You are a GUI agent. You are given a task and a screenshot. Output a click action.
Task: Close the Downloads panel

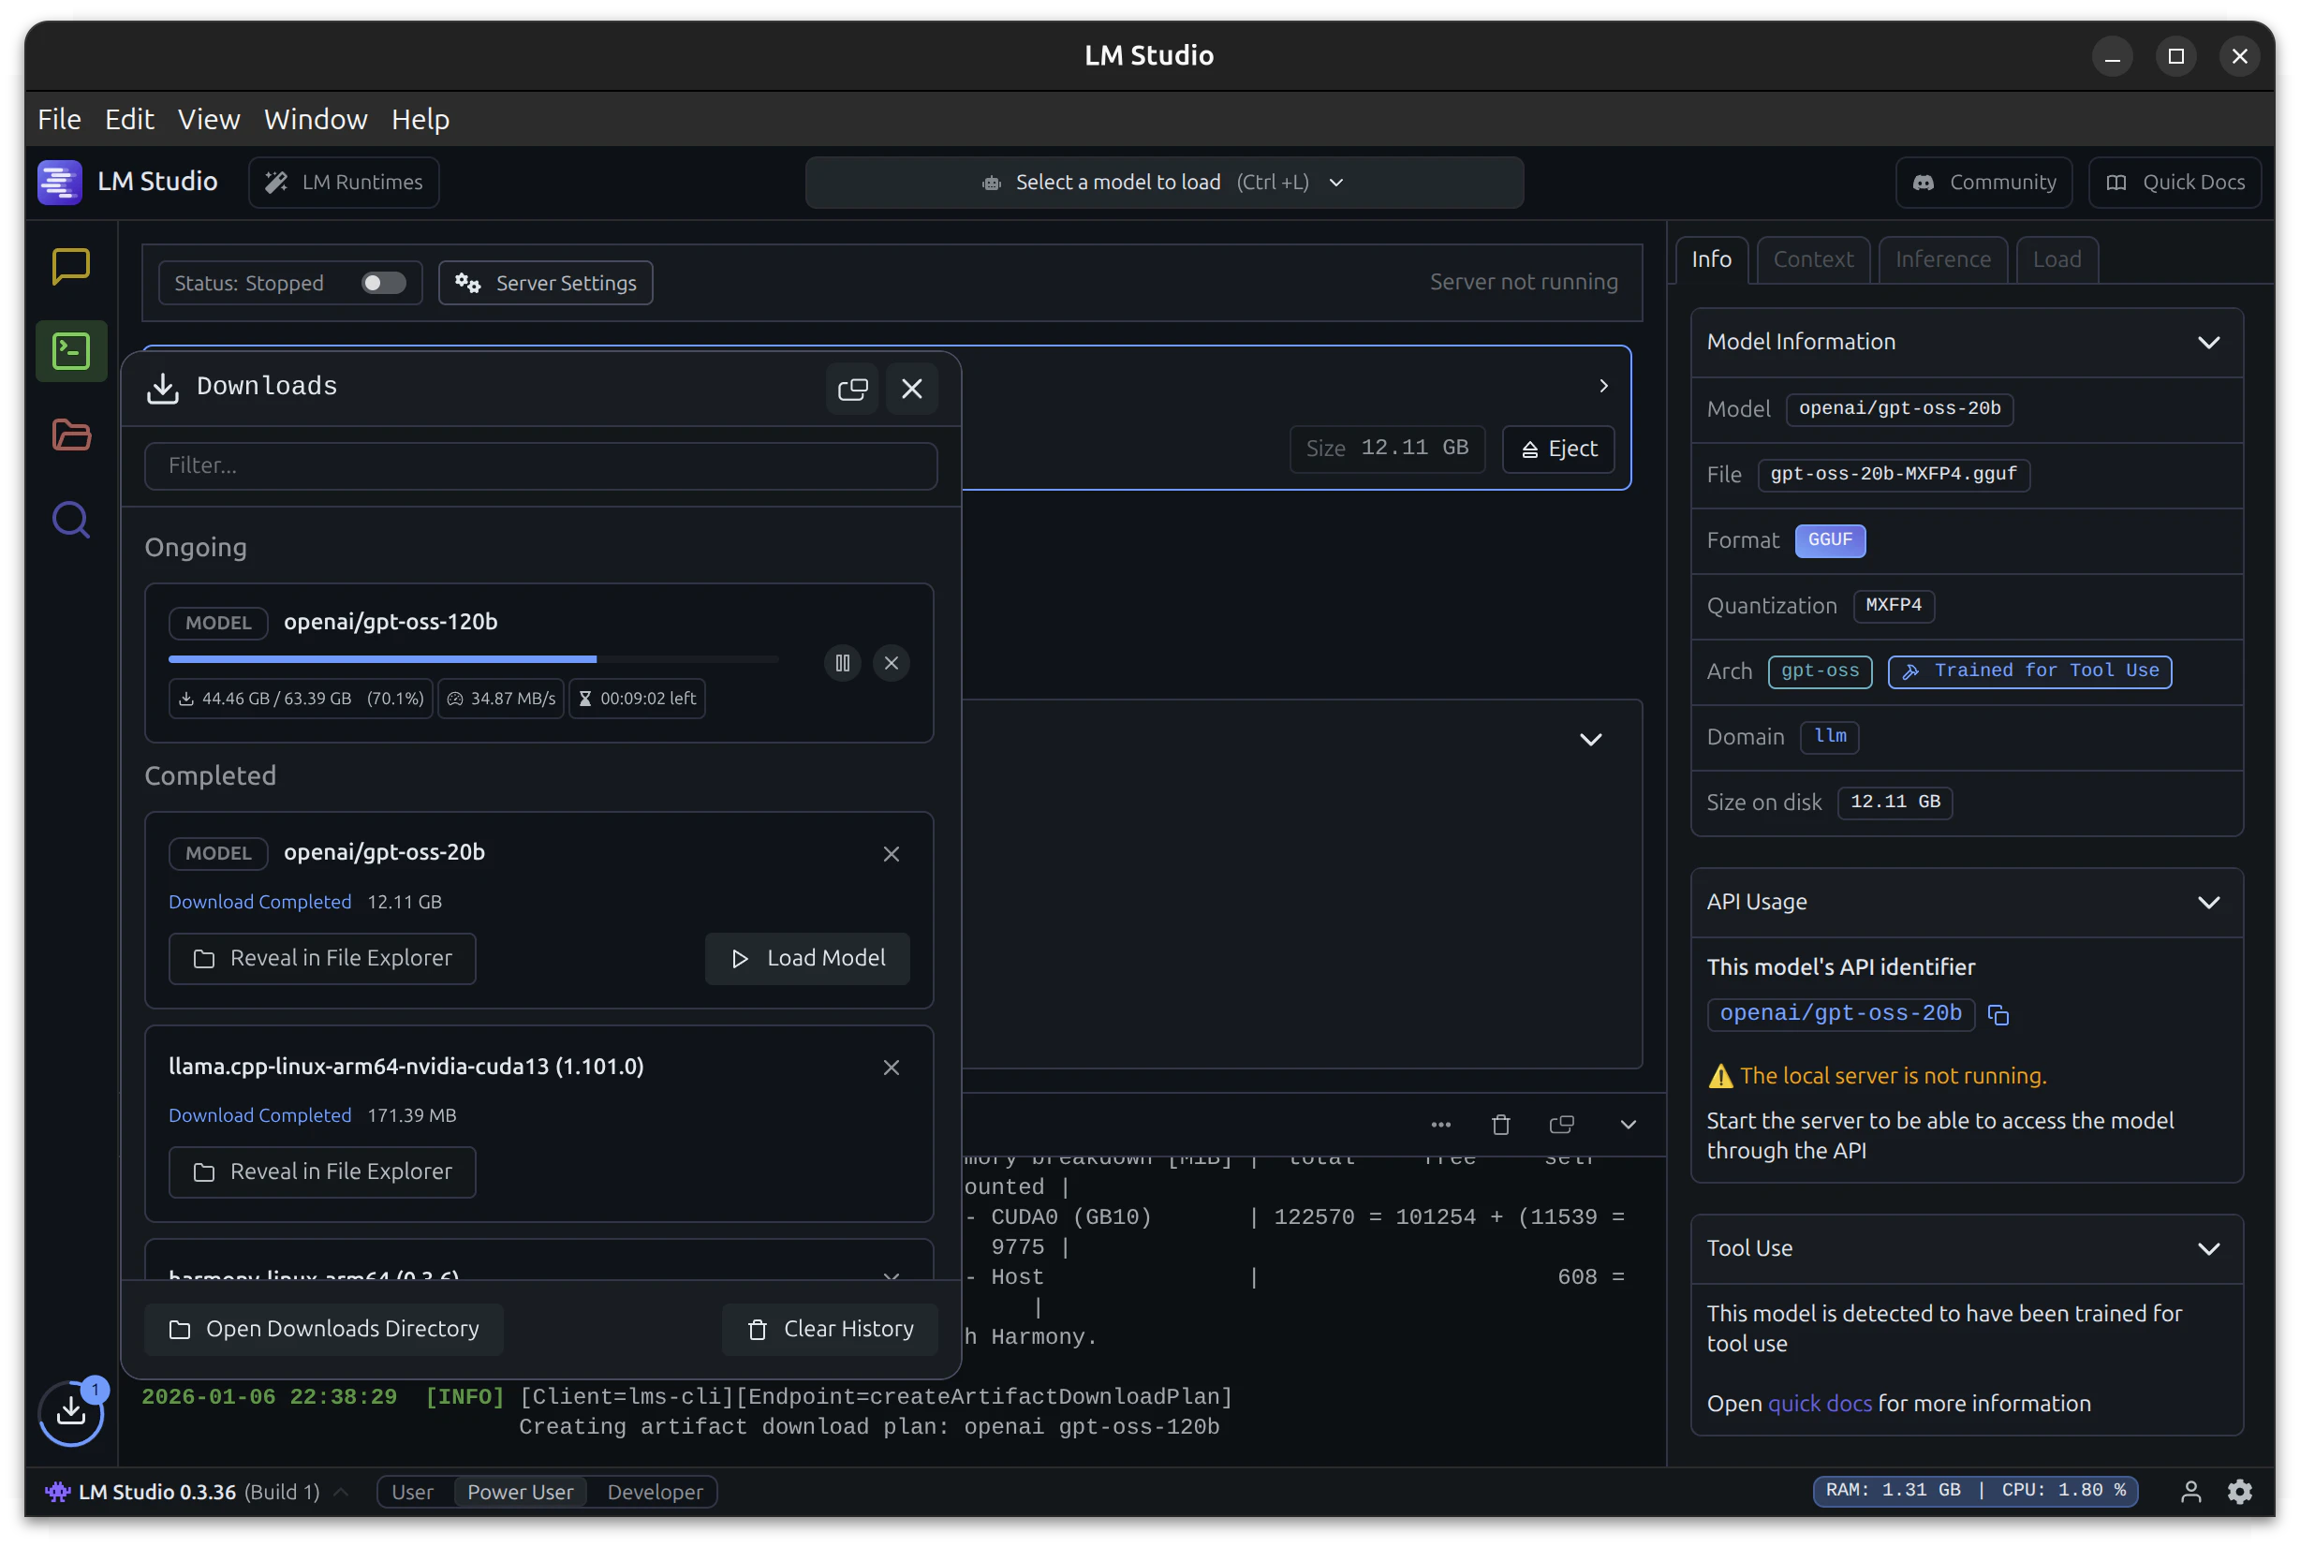click(x=912, y=389)
